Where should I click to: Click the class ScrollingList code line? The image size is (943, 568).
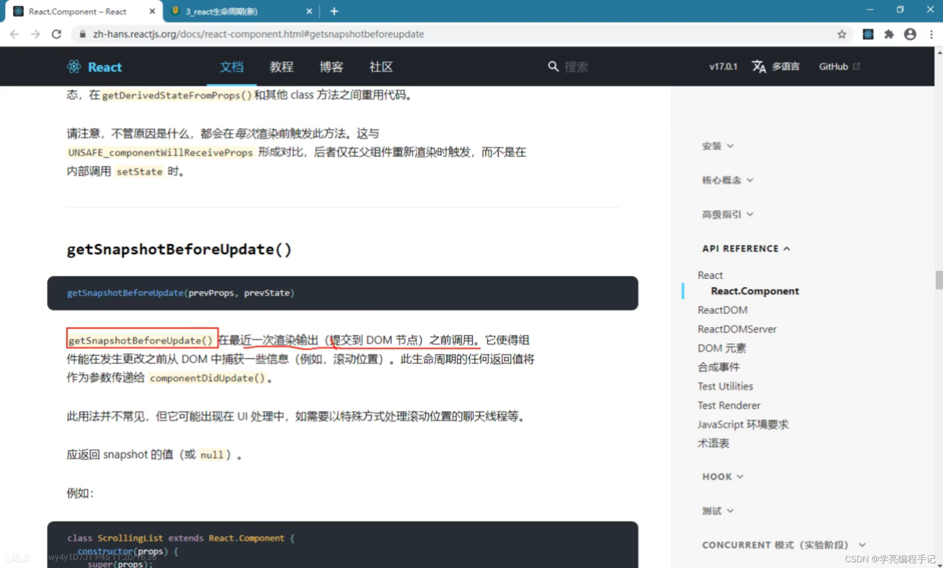point(181,538)
